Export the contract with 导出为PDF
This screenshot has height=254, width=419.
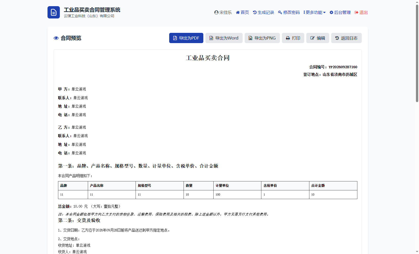pyautogui.click(x=186, y=38)
